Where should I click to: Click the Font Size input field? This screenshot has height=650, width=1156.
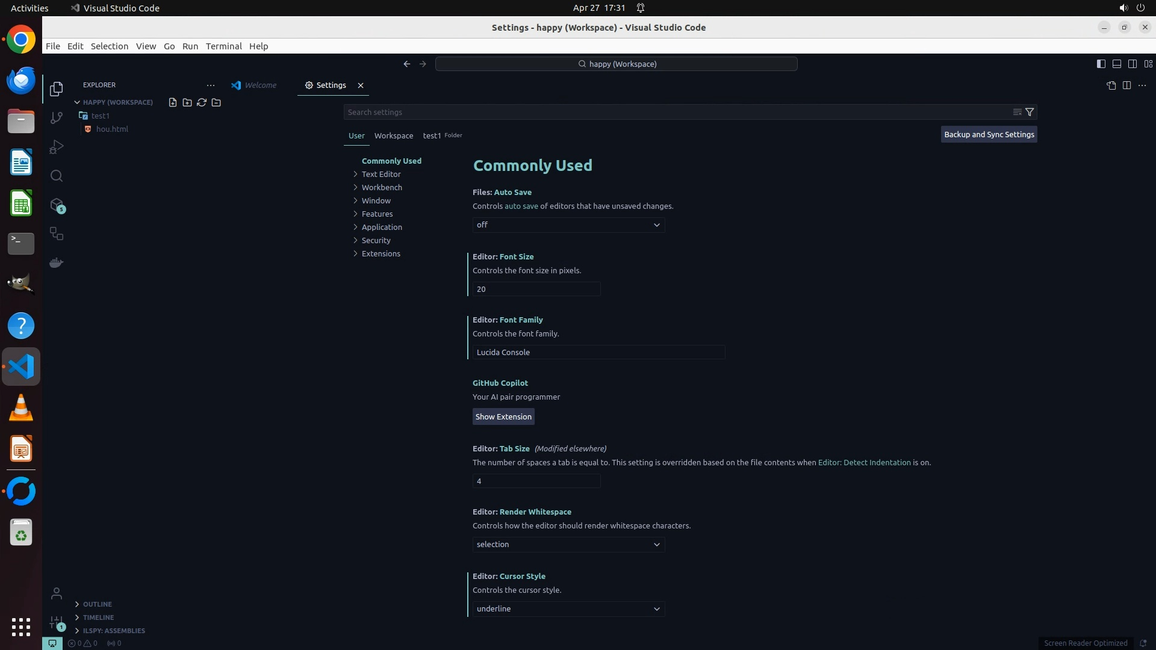tap(536, 289)
